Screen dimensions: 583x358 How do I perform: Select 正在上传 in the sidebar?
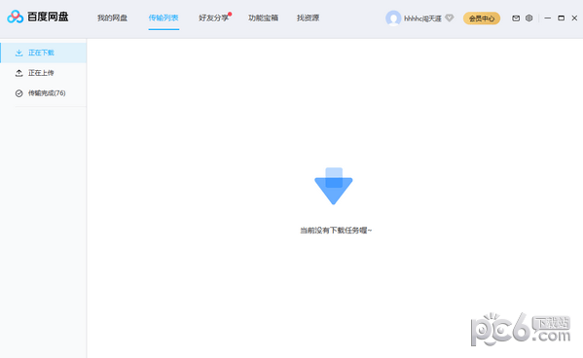[x=44, y=73]
